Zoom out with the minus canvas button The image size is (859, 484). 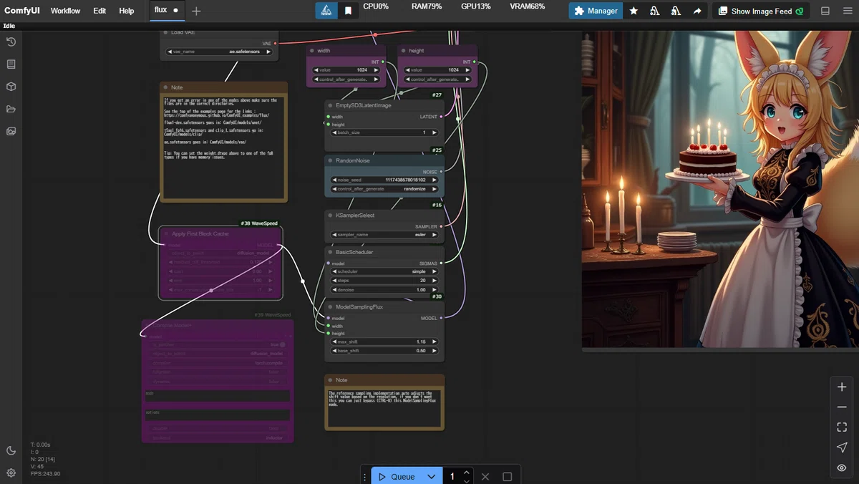[x=842, y=407]
